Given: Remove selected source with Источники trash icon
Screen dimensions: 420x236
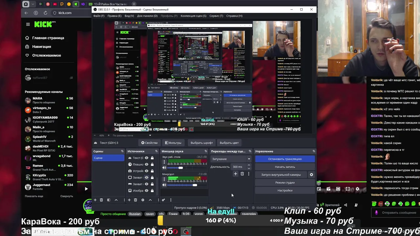Looking at the screenshot, I should click(136, 200).
